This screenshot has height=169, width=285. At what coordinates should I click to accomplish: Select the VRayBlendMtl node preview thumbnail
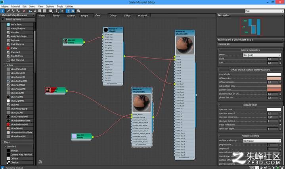[185, 46]
